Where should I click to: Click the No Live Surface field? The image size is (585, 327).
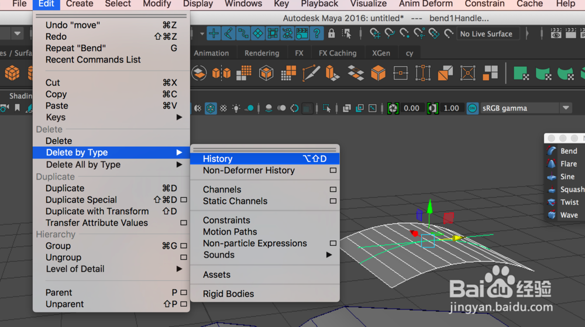click(x=488, y=33)
